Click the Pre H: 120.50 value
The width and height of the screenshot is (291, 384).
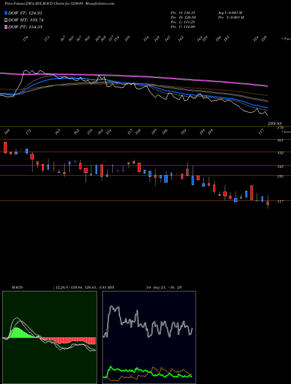[183, 17]
